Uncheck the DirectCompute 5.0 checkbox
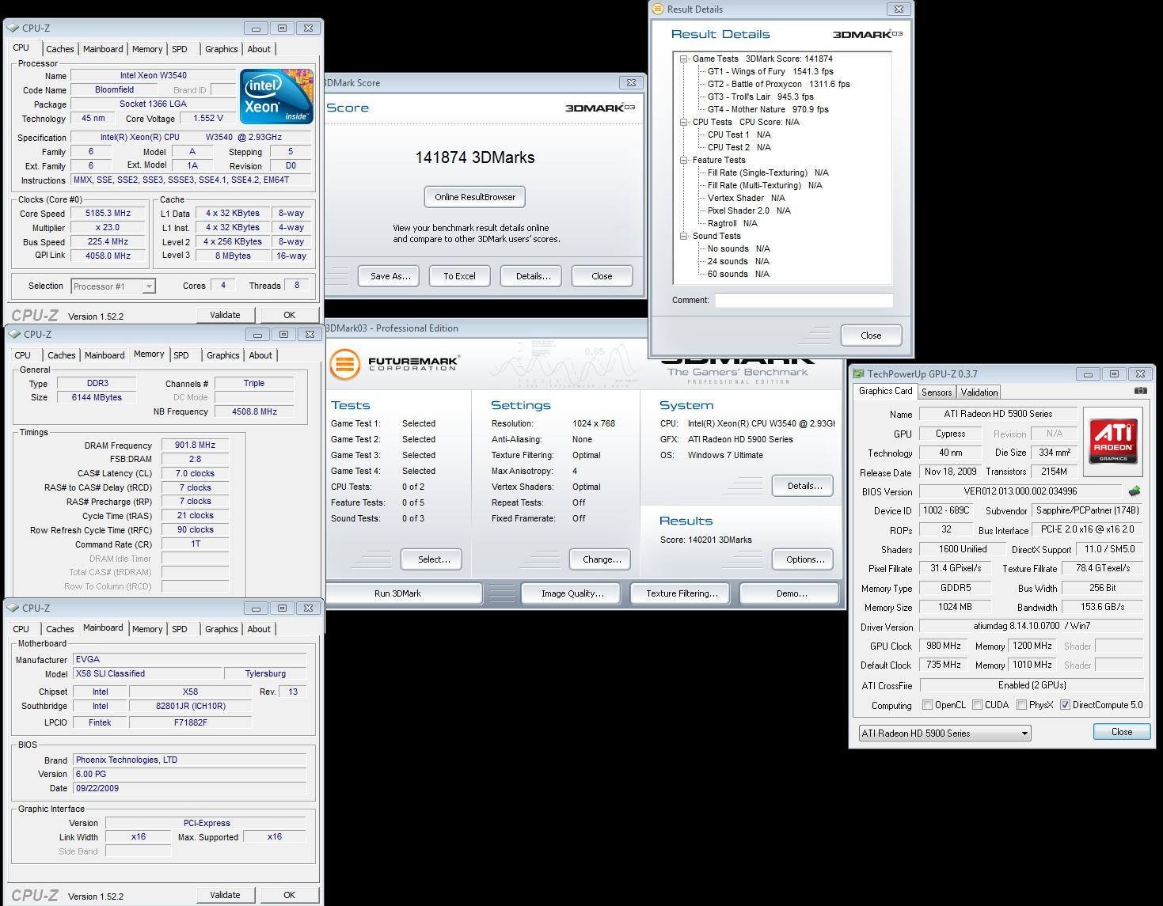Screen dimensions: 1163x906 [x=1065, y=705]
